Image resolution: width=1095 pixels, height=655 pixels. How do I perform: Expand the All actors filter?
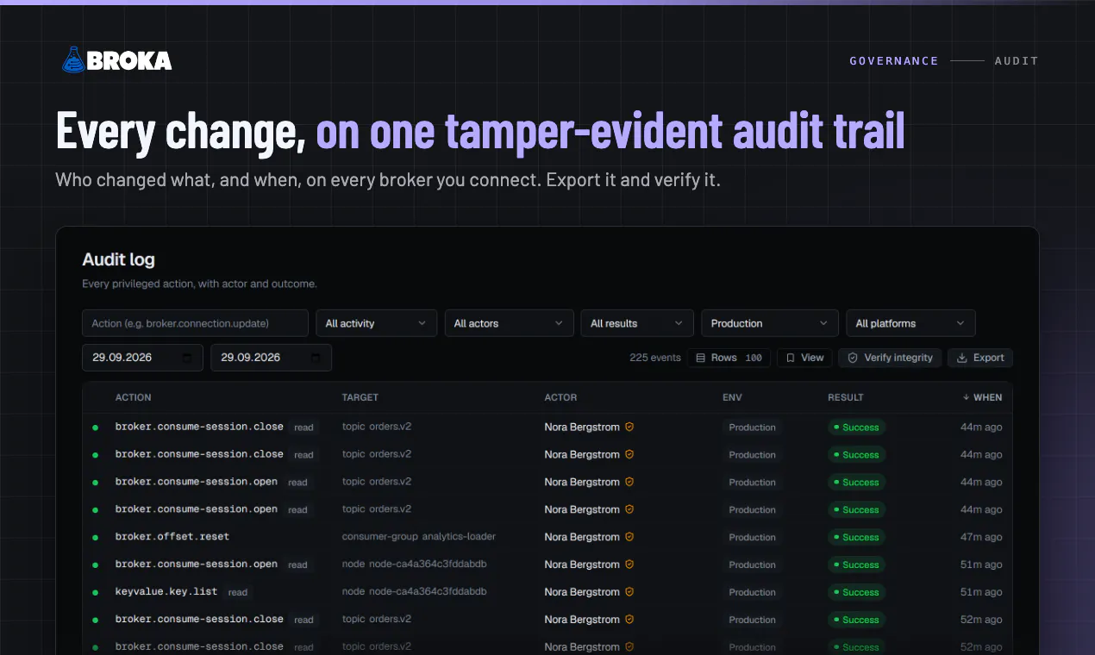coord(509,323)
